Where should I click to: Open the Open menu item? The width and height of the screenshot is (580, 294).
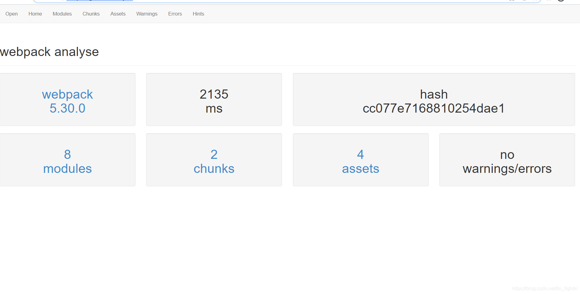pyautogui.click(x=12, y=14)
